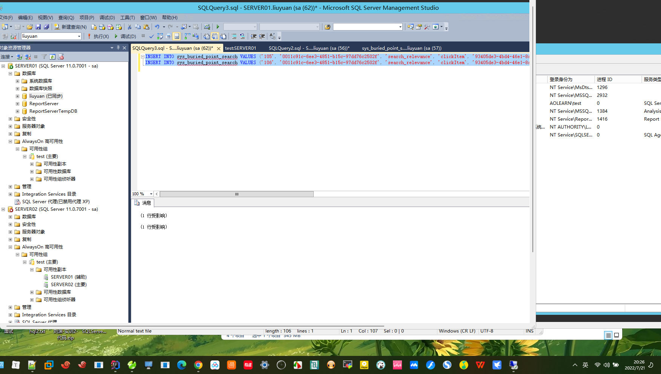This screenshot has width=661, height=374.
Task: Select the SERVER01 (辅助) replica item
Action: pyautogui.click(x=69, y=277)
